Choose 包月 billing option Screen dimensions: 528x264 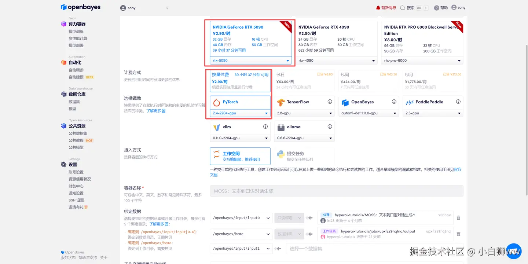pos(433,81)
